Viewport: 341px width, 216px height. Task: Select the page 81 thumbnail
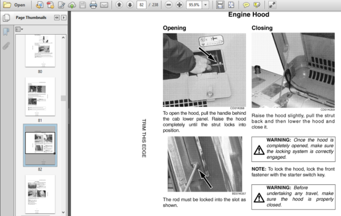click(x=40, y=97)
